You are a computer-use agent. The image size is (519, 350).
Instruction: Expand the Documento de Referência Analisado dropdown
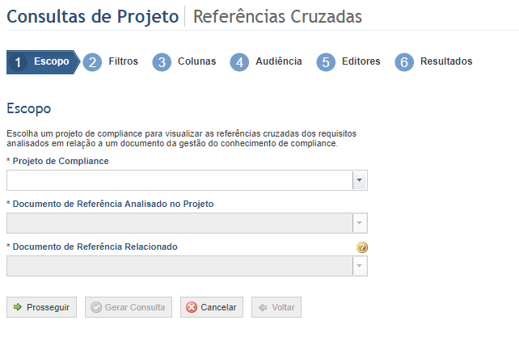pyautogui.click(x=360, y=223)
